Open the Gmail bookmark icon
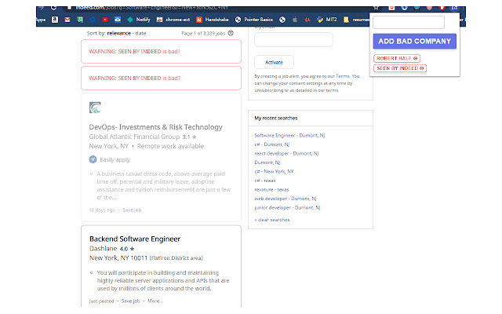This screenshot has width=502, height=314. pyautogui.click(x=67, y=20)
